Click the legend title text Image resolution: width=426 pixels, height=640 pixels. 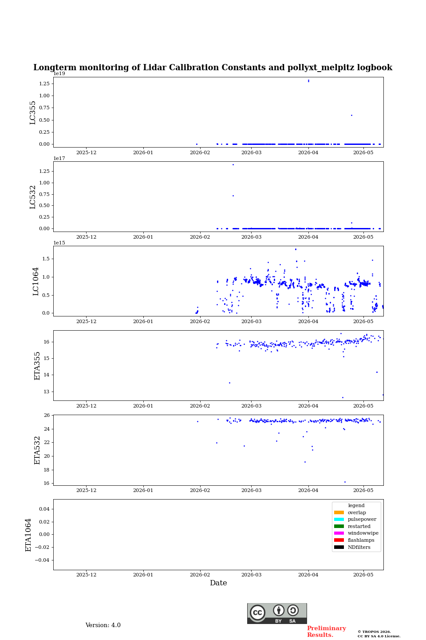click(x=356, y=506)
